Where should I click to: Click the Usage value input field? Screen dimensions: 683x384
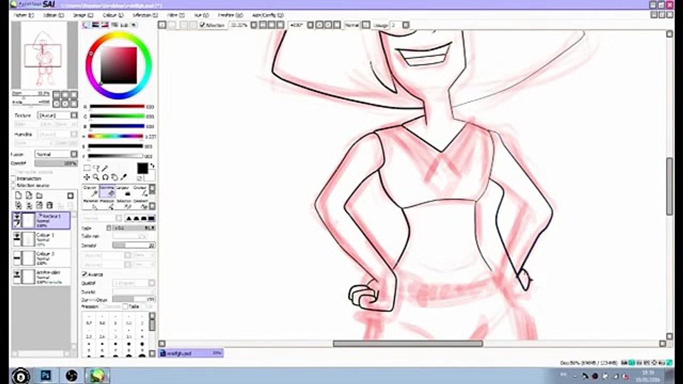pos(395,25)
